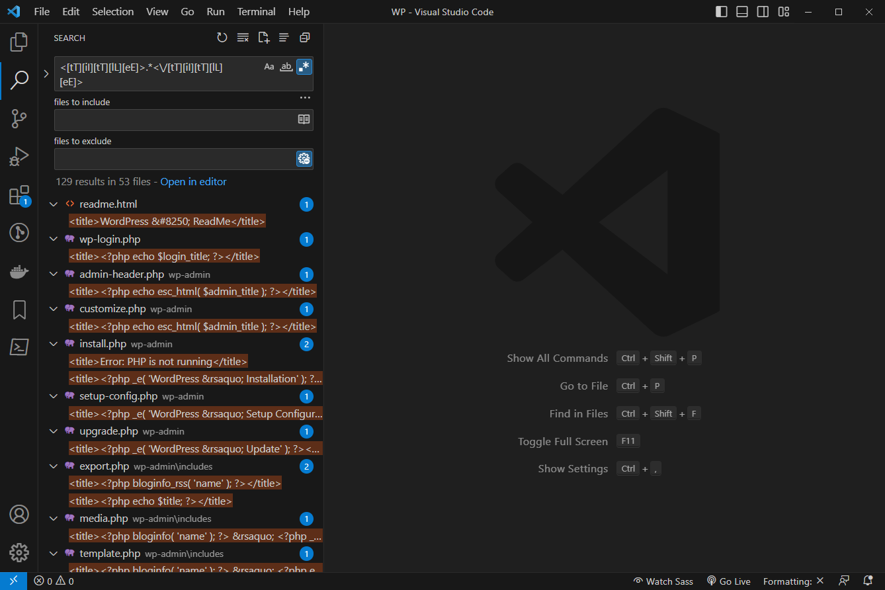Clear search results

pos(243,38)
